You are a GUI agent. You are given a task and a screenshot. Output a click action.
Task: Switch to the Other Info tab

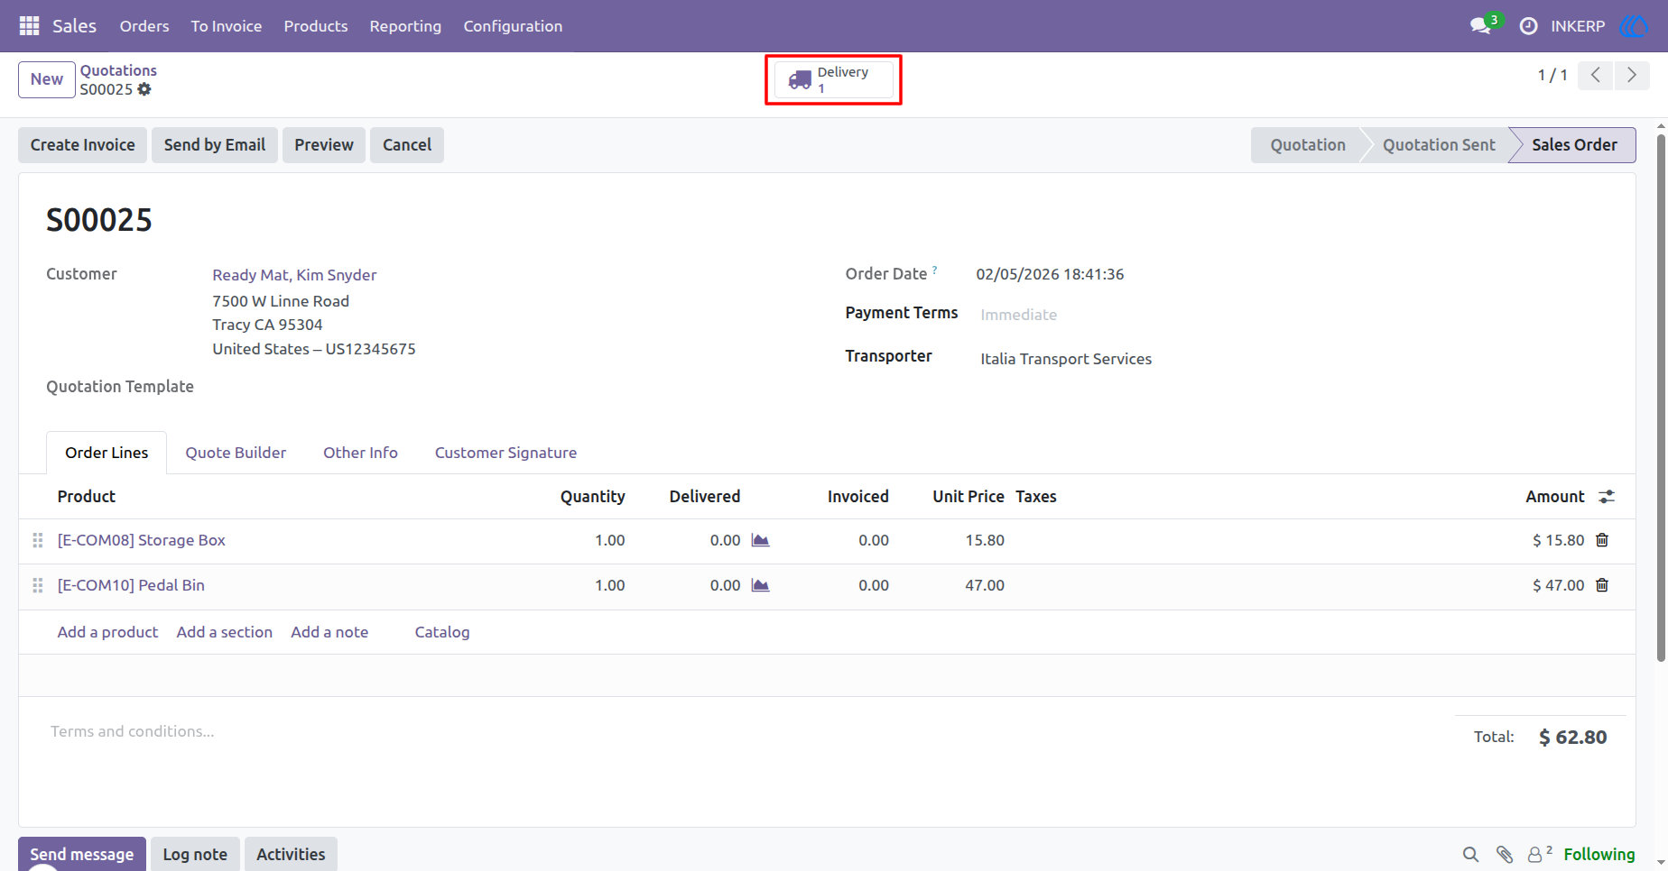360,453
